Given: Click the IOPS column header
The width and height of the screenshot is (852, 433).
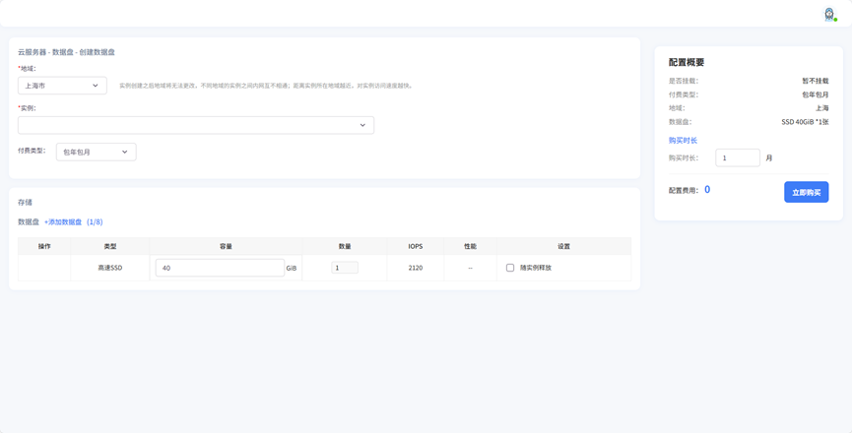Looking at the screenshot, I should tap(415, 246).
